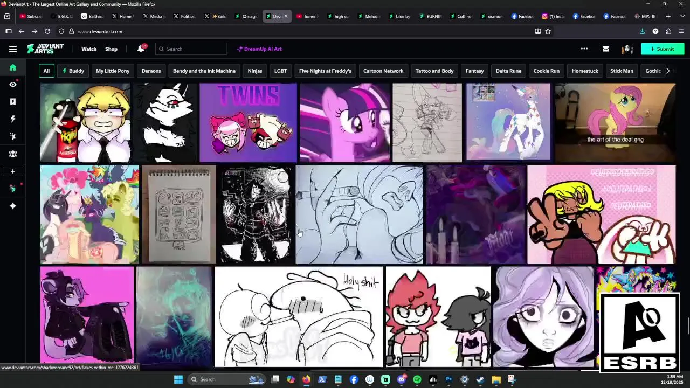
Task: Open the Watch menu in the header
Action: [89, 49]
